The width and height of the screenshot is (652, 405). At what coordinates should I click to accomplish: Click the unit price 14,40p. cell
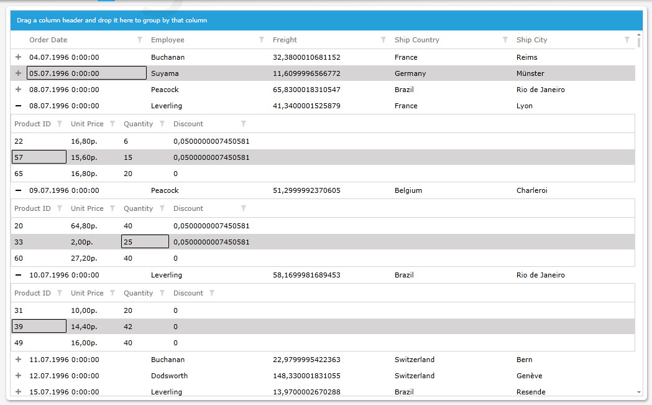84,327
